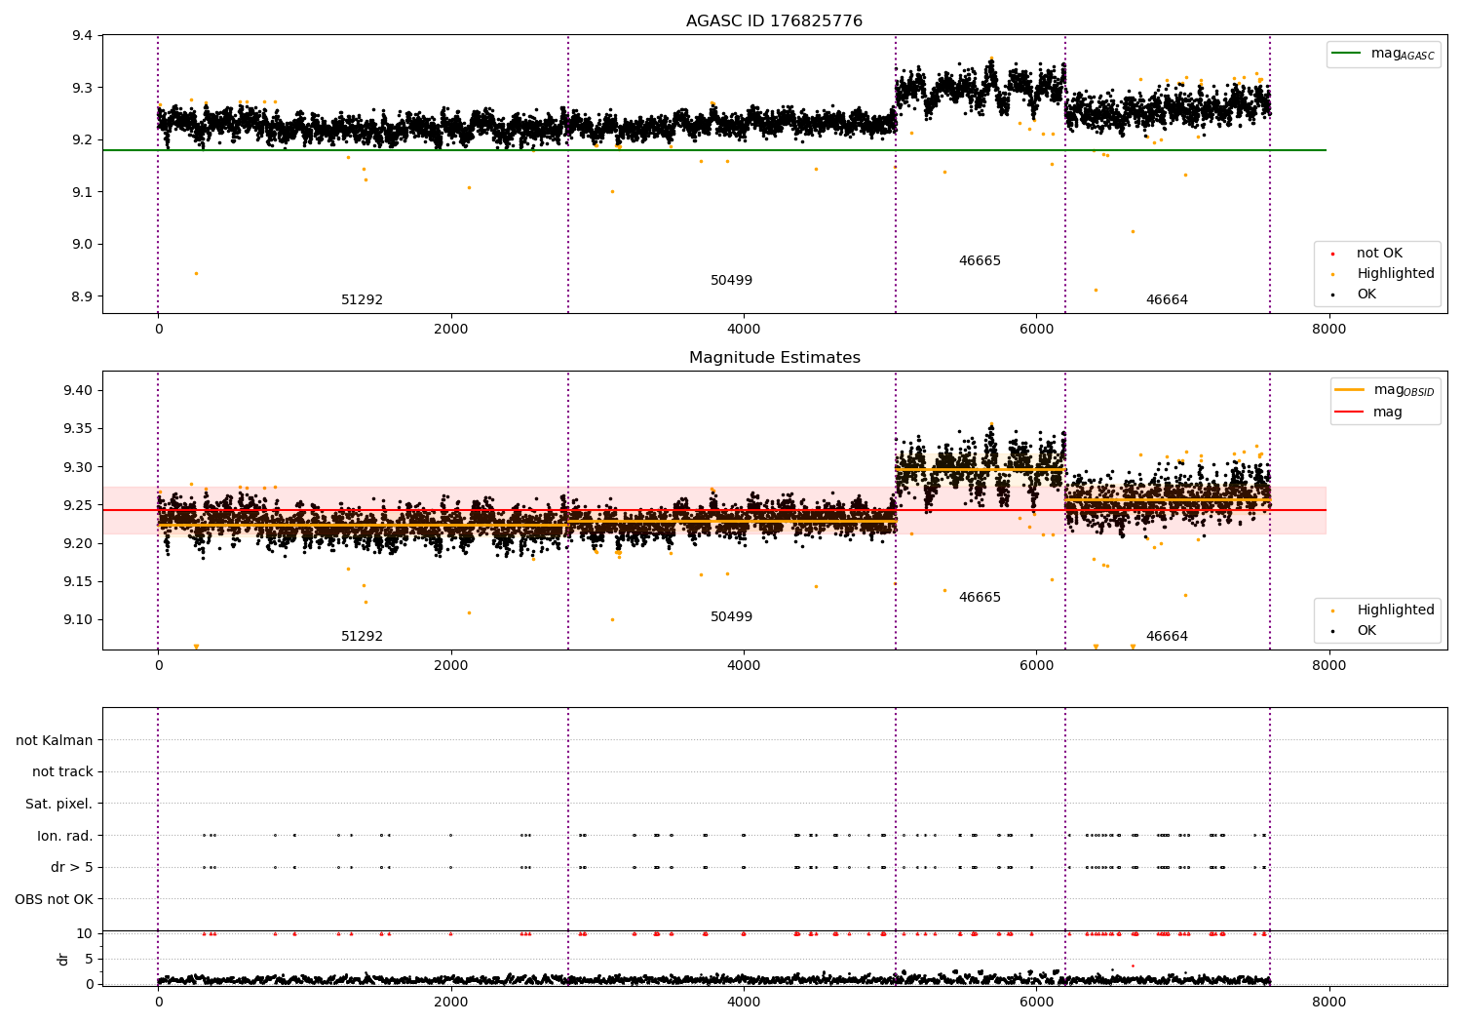Click x-axis tick 2000 under the dr plot

[x=451, y=1002]
